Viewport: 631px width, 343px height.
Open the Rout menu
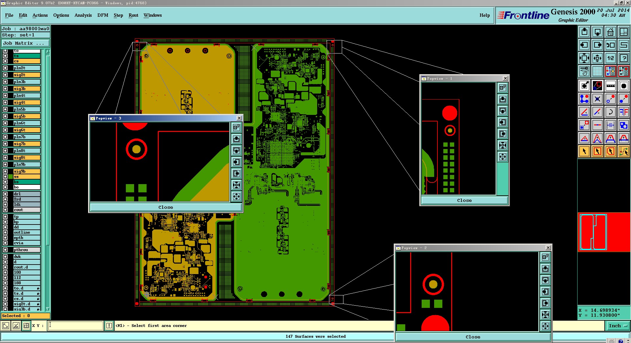[x=133, y=15]
